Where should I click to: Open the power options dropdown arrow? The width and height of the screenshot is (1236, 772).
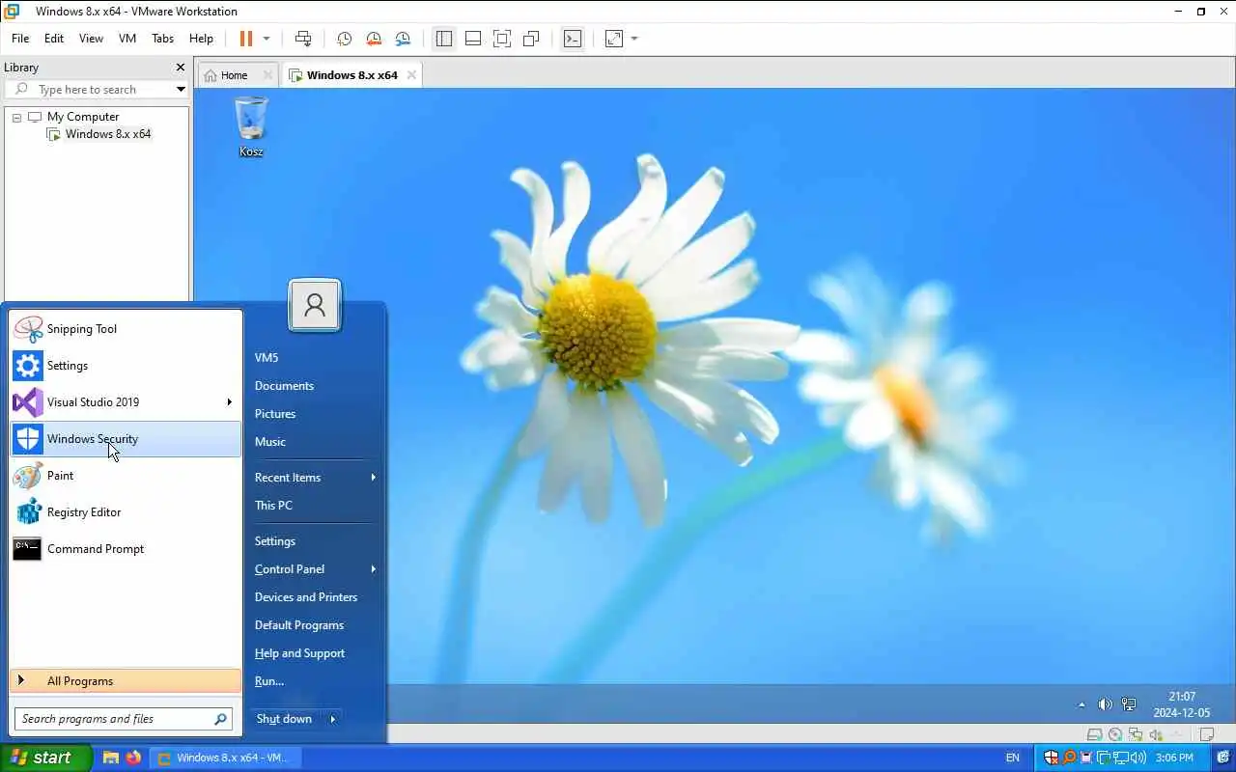click(267, 39)
